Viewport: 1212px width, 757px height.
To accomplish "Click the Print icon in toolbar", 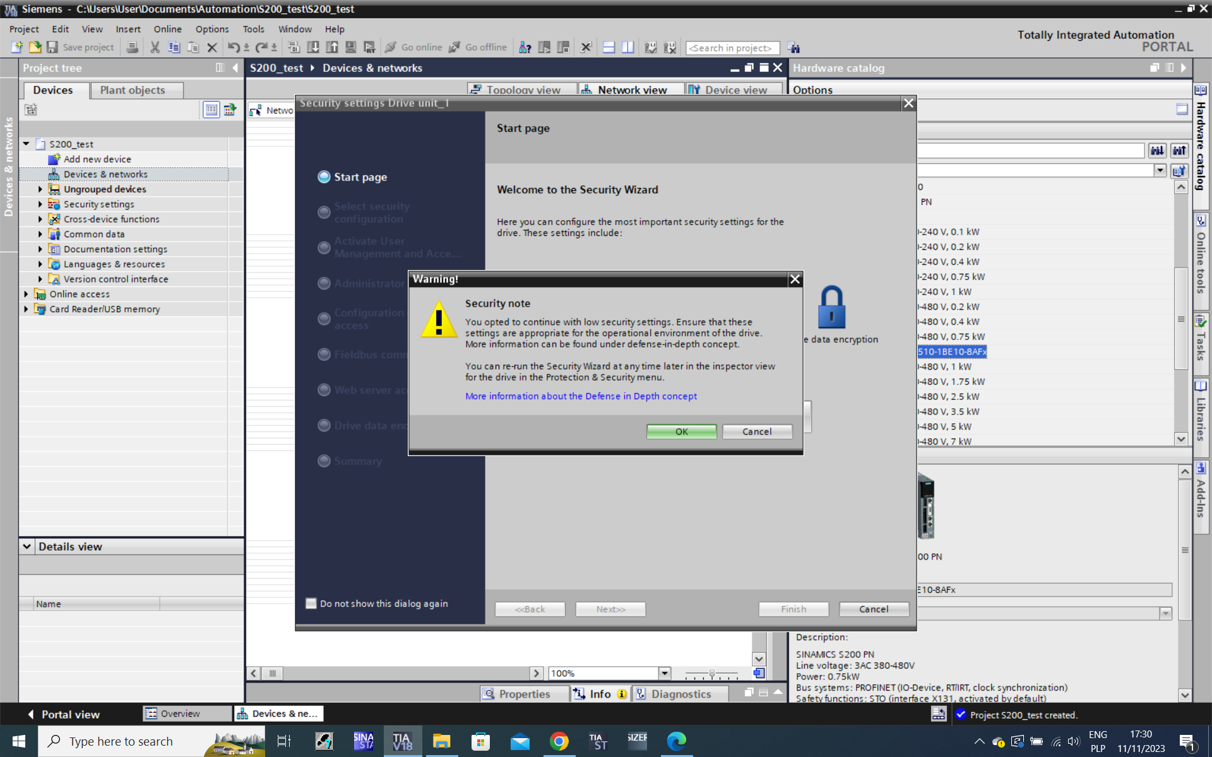I will (132, 47).
